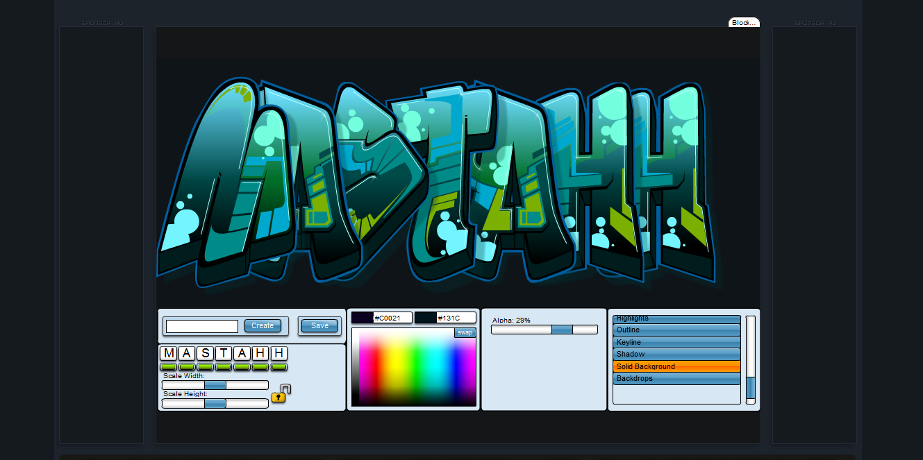923x460 pixels.
Task: Select Outline in the layer list
Action: coord(677,330)
